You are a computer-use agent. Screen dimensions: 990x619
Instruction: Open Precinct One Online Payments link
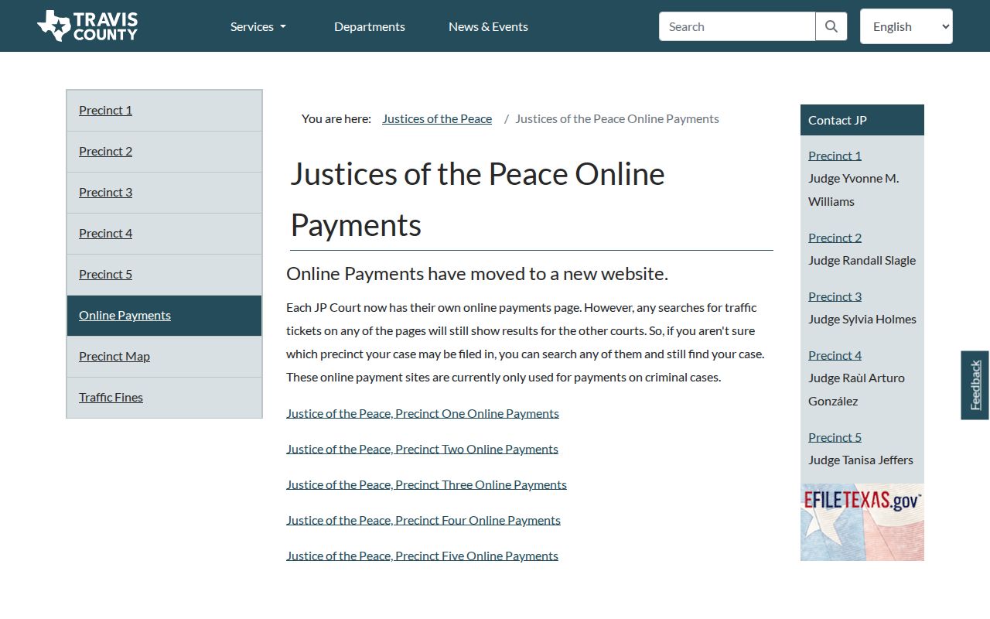(x=422, y=413)
